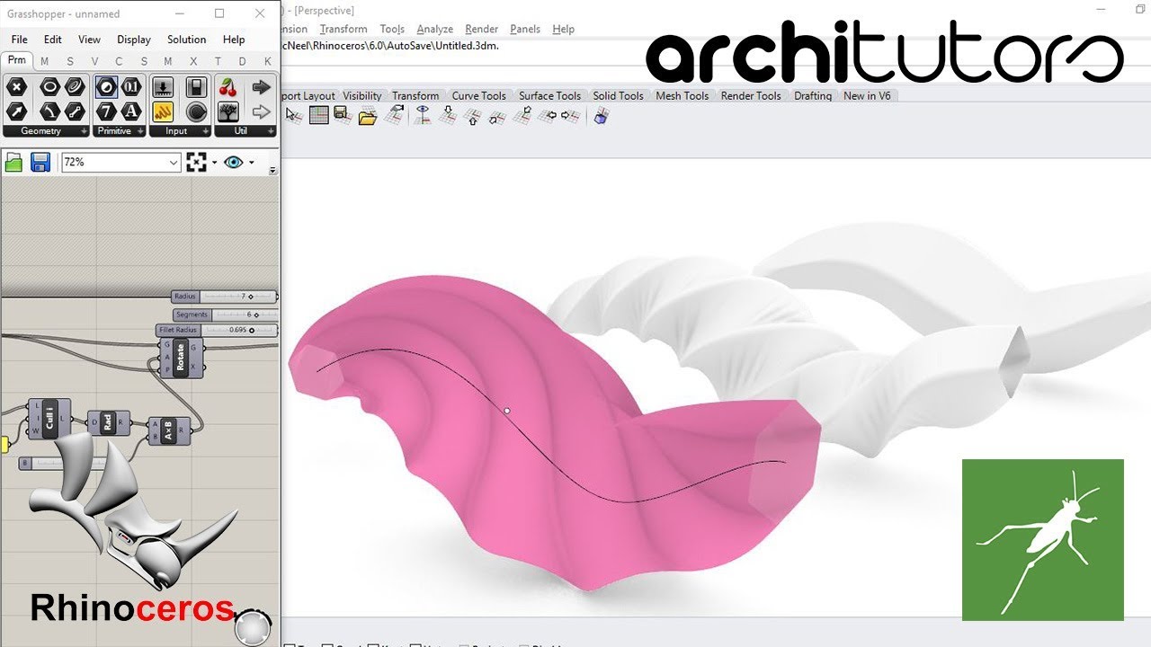Screen dimensions: 1151x647
Task: Click the Radius slider handle
Action: (x=251, y=297)
